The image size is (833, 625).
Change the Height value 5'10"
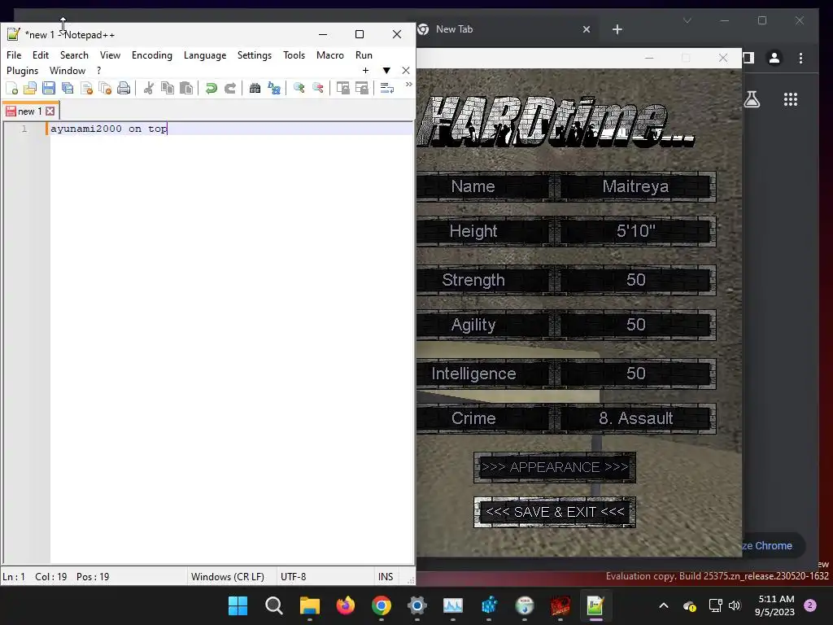636,231
